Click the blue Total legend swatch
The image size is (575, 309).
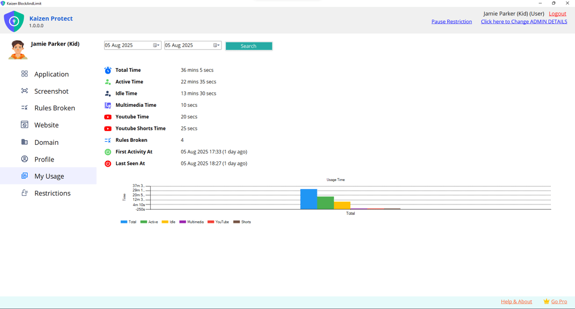[x=124, y=222]
